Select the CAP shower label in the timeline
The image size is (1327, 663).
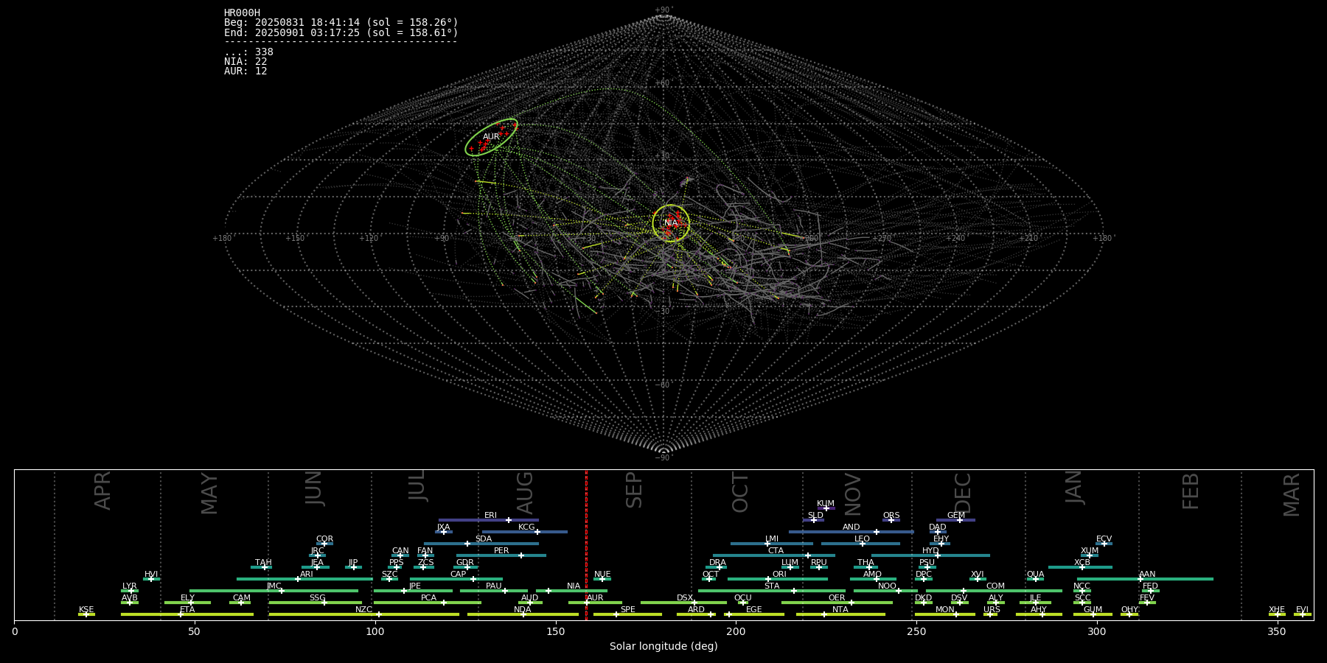tap(458, 575)
